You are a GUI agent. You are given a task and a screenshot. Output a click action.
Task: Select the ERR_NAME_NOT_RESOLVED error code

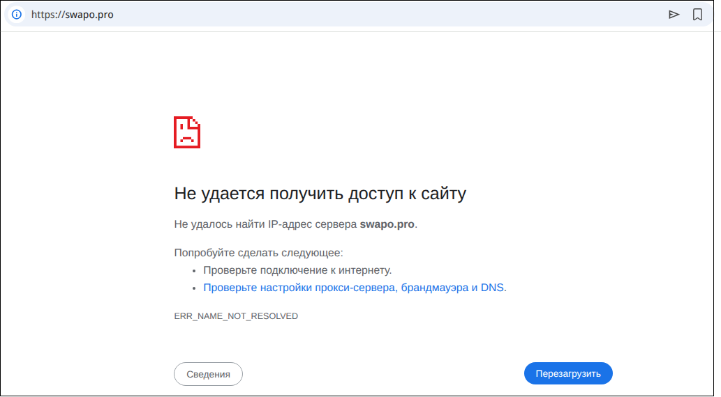(x=236, y=316)
